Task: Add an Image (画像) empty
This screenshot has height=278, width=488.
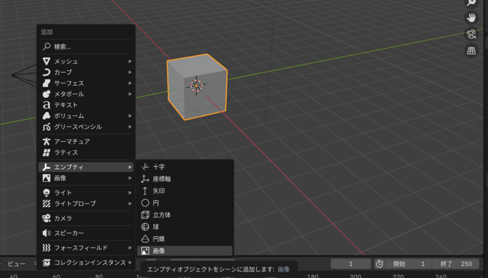Action: [185, 251]
